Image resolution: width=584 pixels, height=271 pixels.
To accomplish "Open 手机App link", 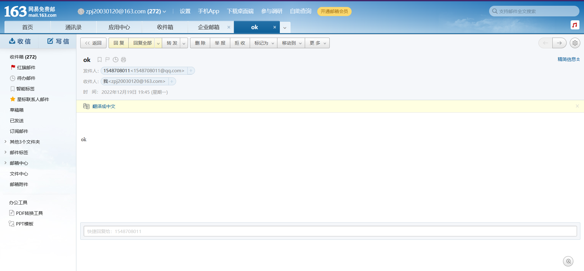I will pyautogui.click(x=209, y=11).
